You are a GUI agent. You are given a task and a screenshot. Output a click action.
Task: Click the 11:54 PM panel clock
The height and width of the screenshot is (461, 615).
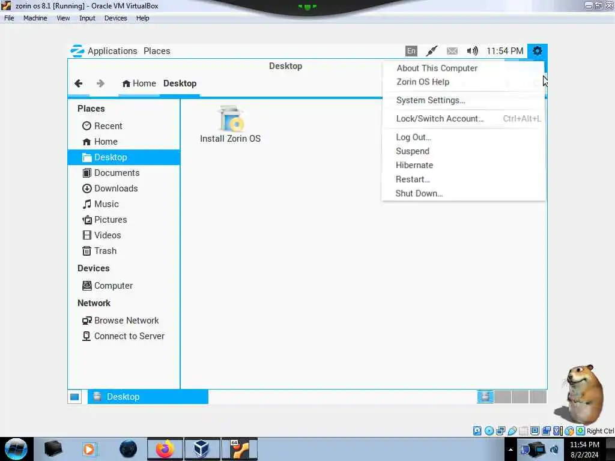[x=504, y=51]
